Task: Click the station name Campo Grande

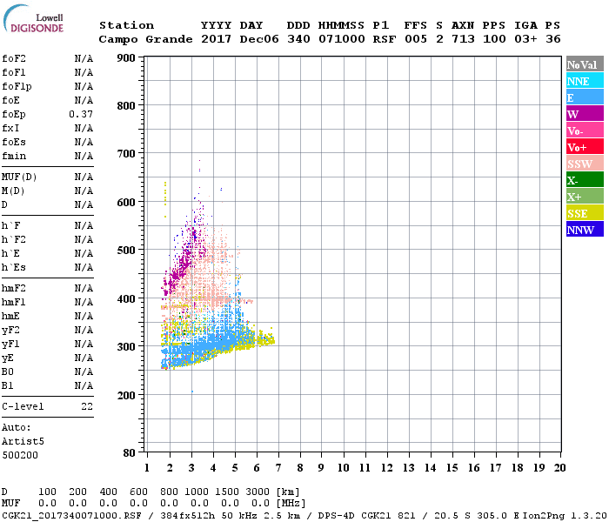Action: click(x=145, y=40)
